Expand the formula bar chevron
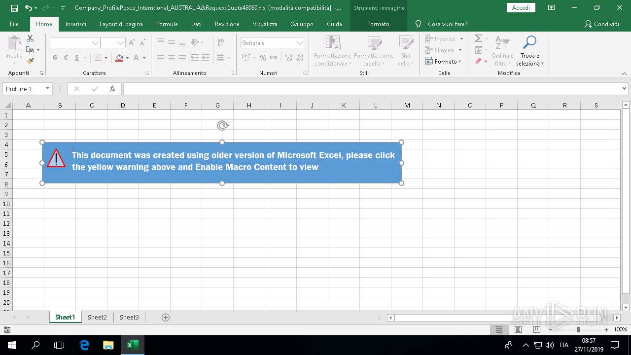The image size is (631, 355). point(625,89)
